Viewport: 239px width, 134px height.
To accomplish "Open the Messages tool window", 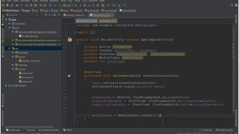I will (13, 130).
